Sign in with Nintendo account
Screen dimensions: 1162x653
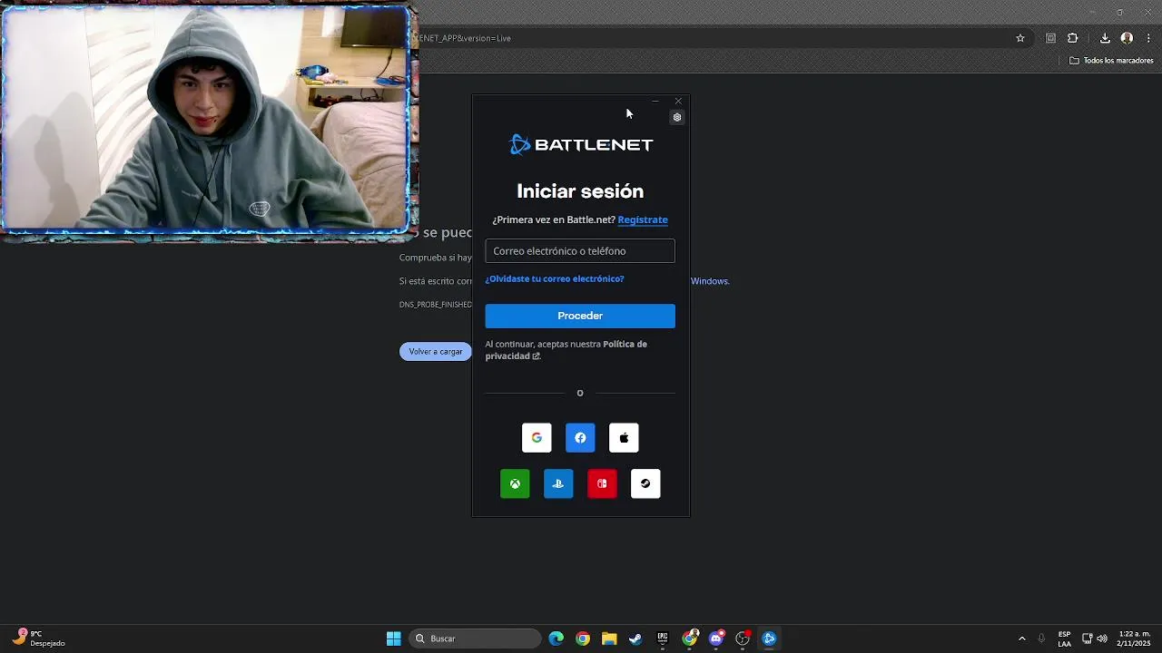pos(602,483)
